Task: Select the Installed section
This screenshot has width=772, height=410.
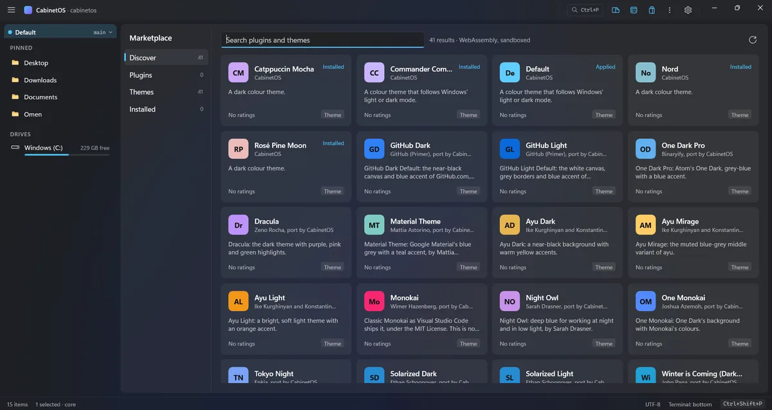Action: [x=165, y=109]
